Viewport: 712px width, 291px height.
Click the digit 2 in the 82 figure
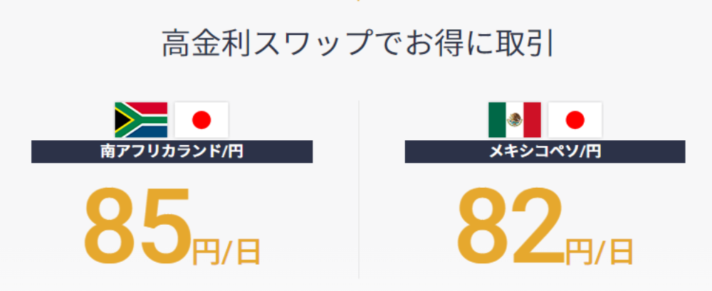[x=539, y=226]
